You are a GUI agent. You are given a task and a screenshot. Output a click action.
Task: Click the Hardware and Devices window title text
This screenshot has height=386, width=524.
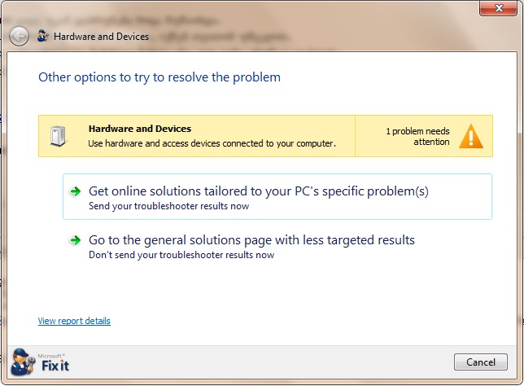pos(101,37)
